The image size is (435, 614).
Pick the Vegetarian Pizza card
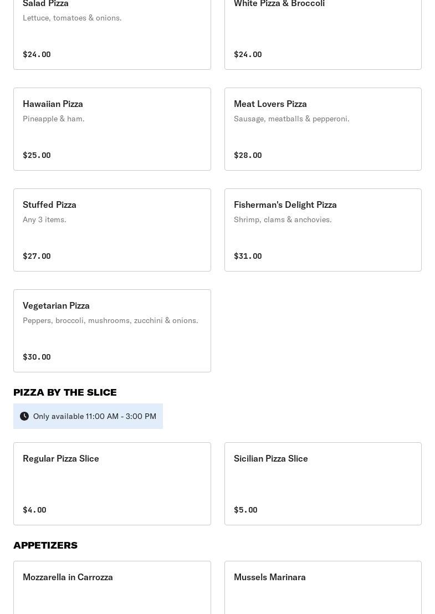coord(112,331)
